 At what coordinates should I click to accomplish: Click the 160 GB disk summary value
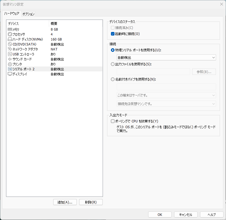tap(56, 39)
